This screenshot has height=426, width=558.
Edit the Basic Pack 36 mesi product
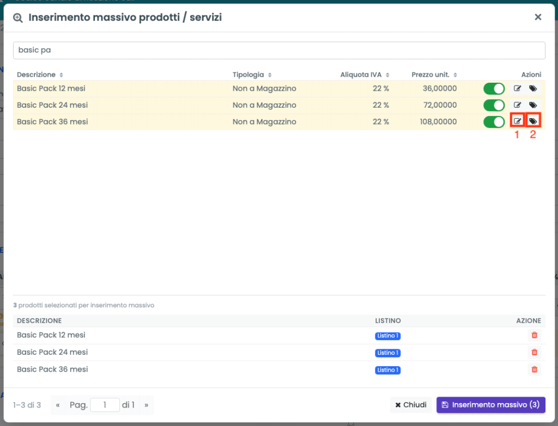[518, 121]
